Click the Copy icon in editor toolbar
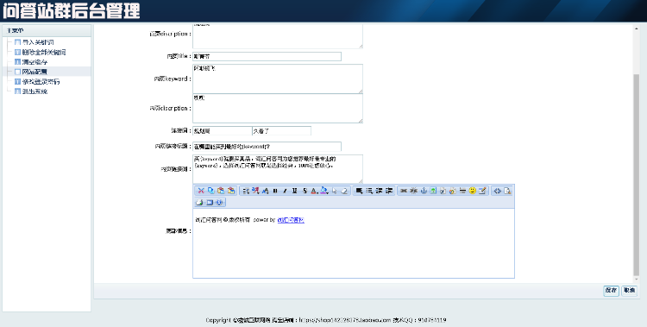 click(x=210, y=191)
